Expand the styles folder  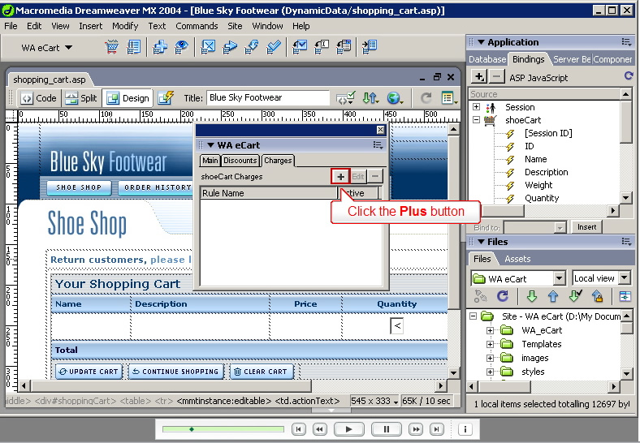coord(491,372)
